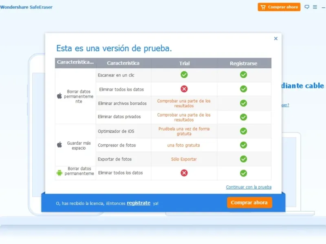Click Registrarse check for Eliminar datos privados
The height and width of the screenshot is (244, 326).
click(x=243, y=117)
